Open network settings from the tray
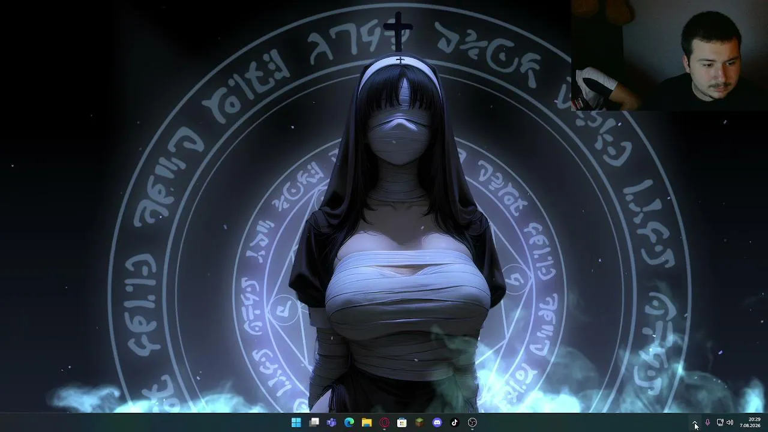The height and width of the screenshot is (432, 768). point(720,422)
